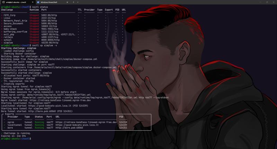This screenshot has width=277, height=149.
Task: Click the Running status of the ngrok row
Action: click(x=39, y=122)
